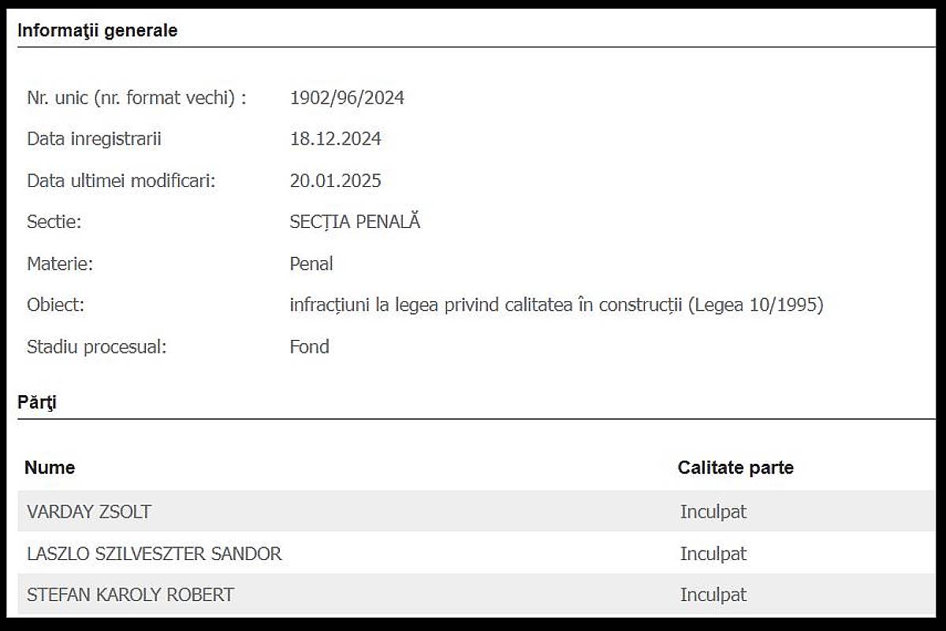Select the case number 1902/96/2024
The height and width of the screenshot is (631, 946).
click(x=347, y=98)
